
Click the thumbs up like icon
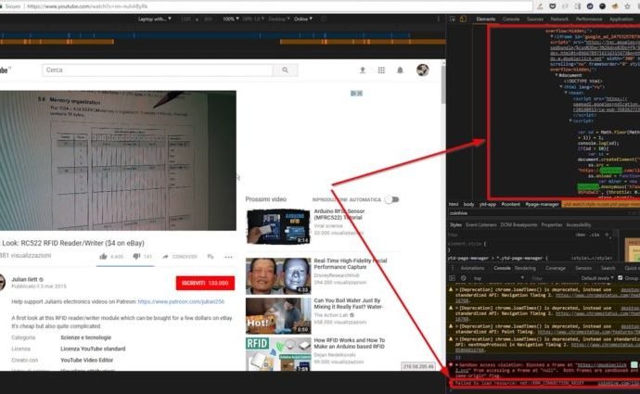pos(103,257)
